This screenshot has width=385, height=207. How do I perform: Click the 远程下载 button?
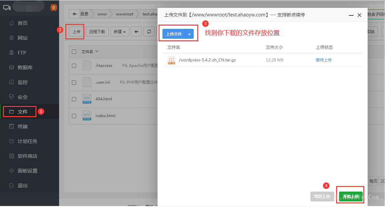tap(97, 32)
